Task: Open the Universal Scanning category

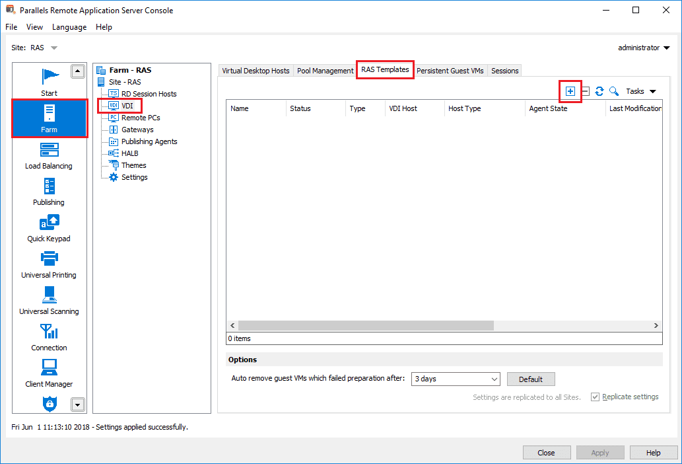Action: tap(49, 301)
